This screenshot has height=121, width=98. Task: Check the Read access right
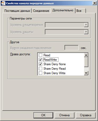[x=40, y=55]
